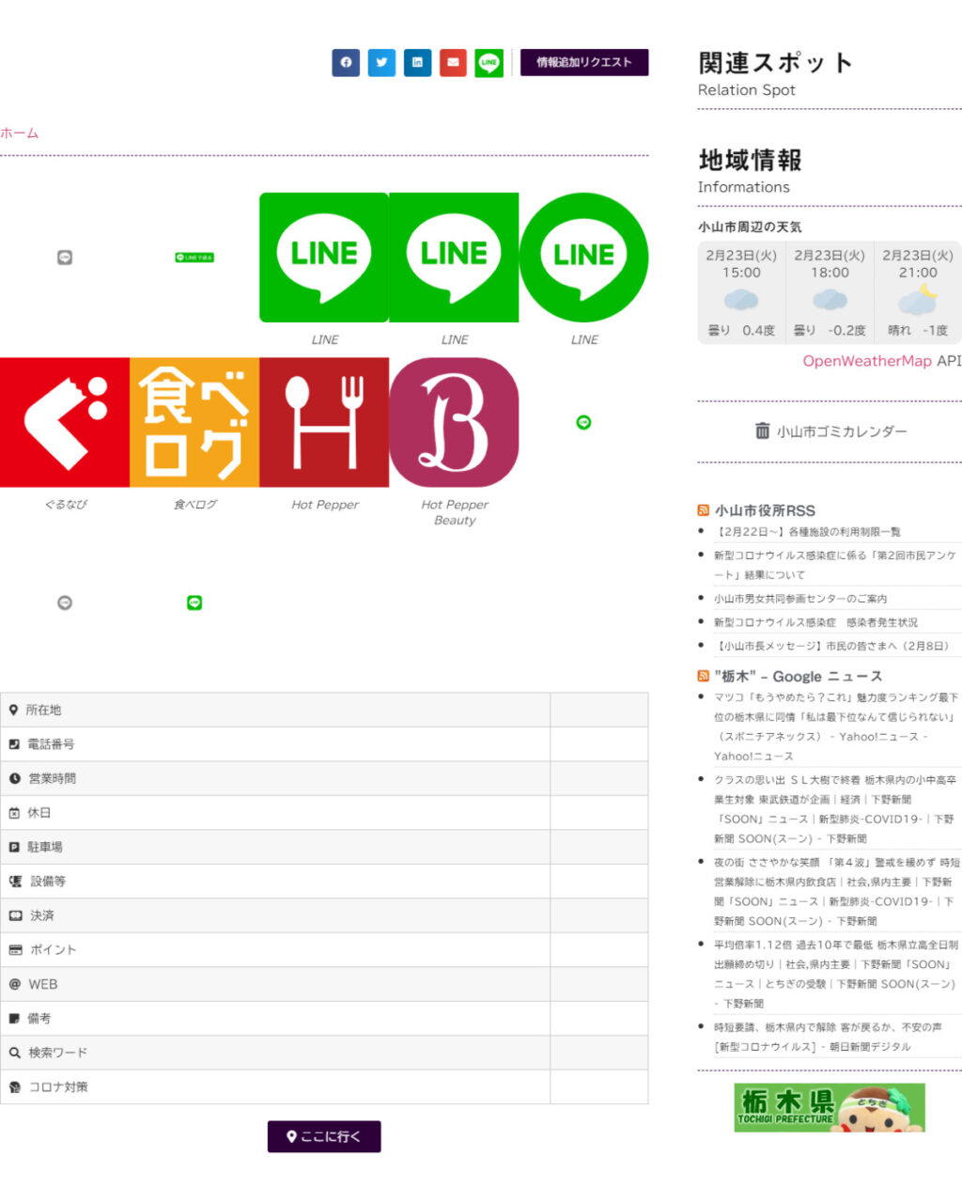Share this page on LinkedIn

coord(417,63)
